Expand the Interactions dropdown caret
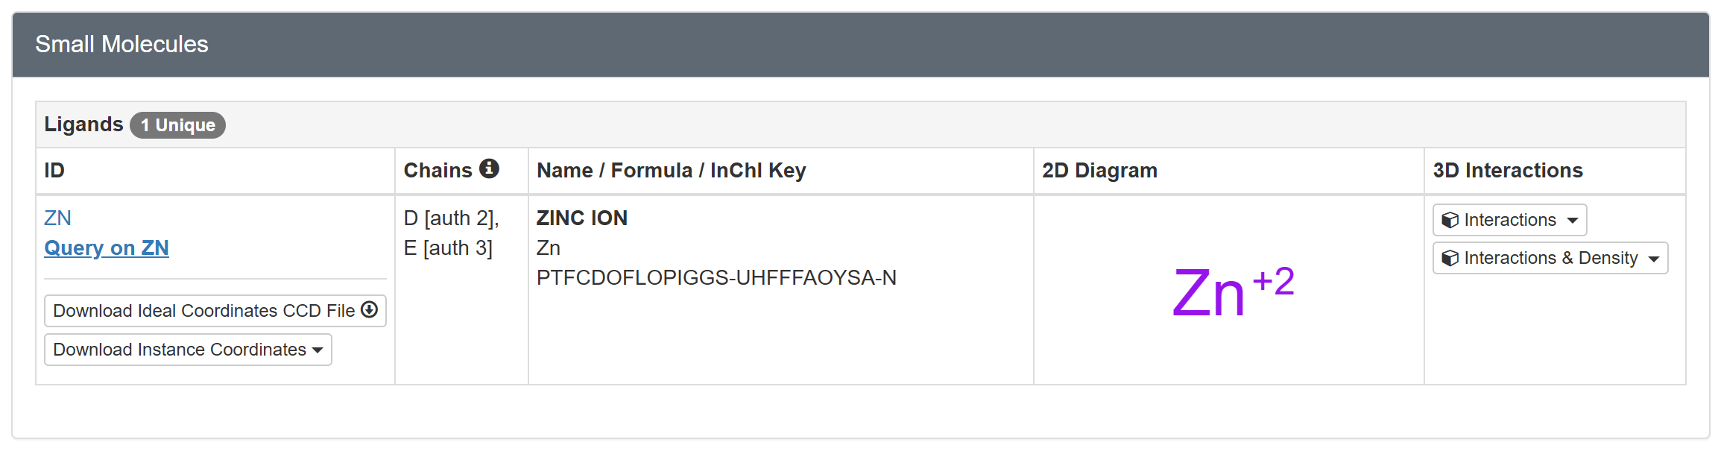This screenshot has height=451, width=1718. 1573,221
